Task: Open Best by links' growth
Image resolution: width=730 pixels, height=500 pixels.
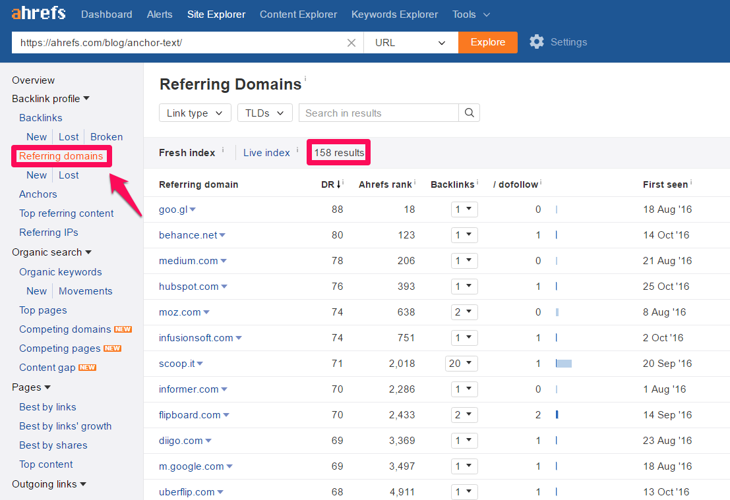Action: tap(65, 426)
